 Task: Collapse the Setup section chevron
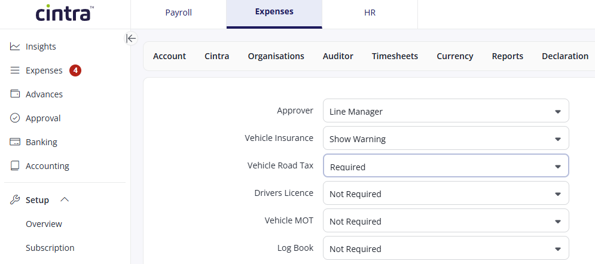(65, 199)
